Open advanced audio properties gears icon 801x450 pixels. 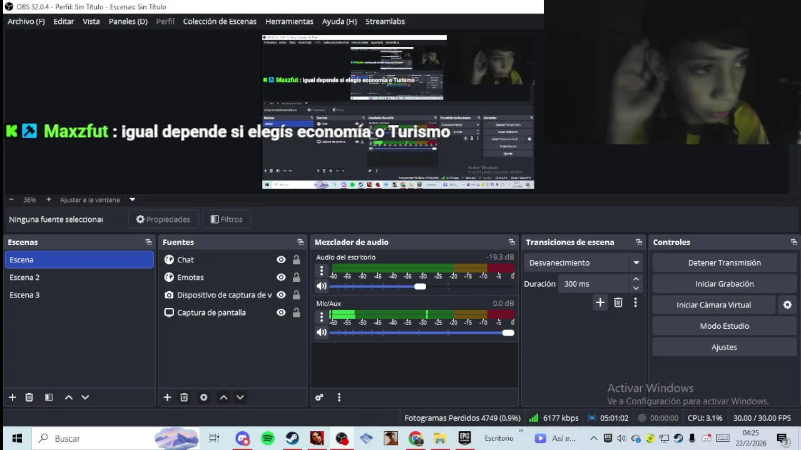tap(319, 397)
